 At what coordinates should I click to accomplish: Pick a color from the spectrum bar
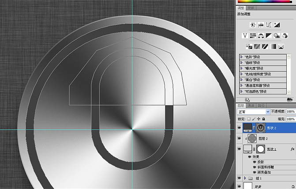coord(265,1)
